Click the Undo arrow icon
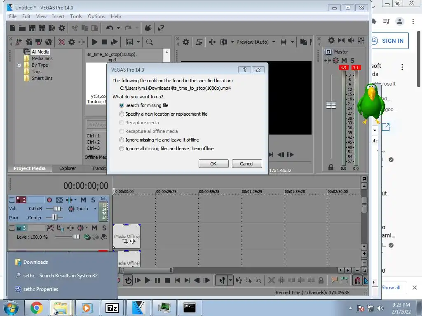The height and width of the screenshot is (316, 422). pos(109,28)
